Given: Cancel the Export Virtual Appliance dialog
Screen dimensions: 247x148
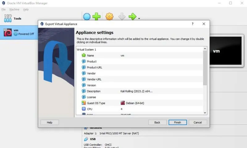Looking at the screenshot, I should tap(198, 123).
